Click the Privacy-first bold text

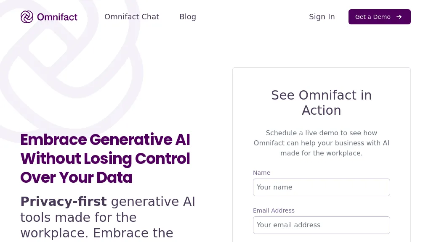[64, 202]
